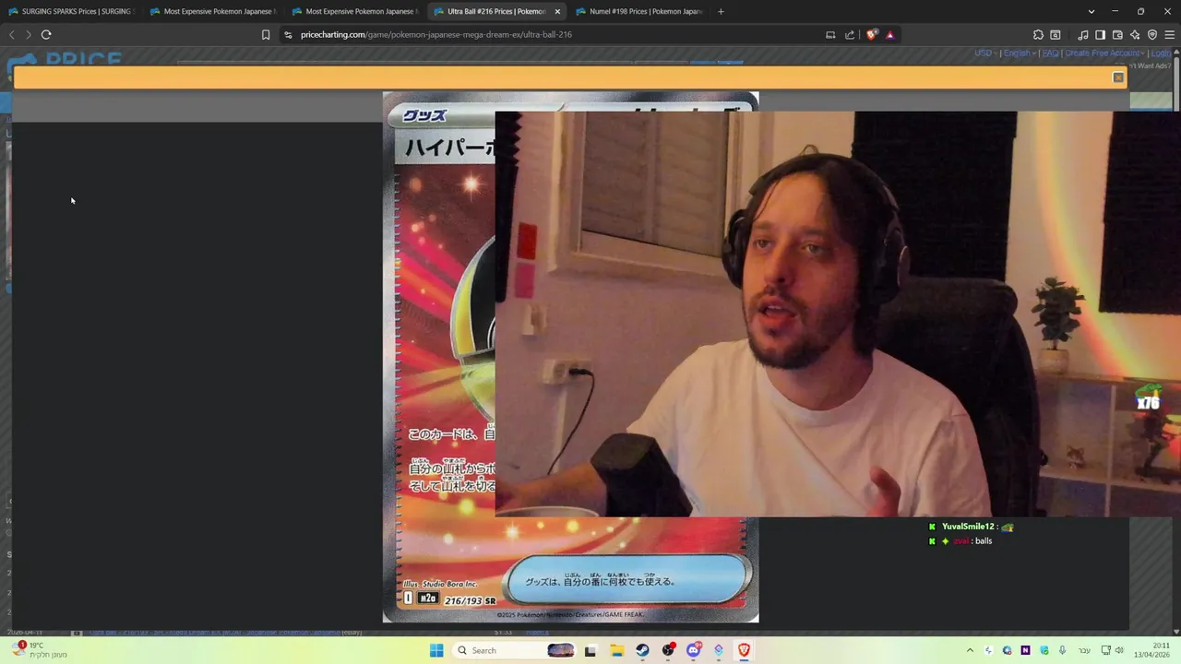The width and height of the screenshot is (1181, 664).
Task: Go back to the previous page
Action: click(x=12, y=35)
